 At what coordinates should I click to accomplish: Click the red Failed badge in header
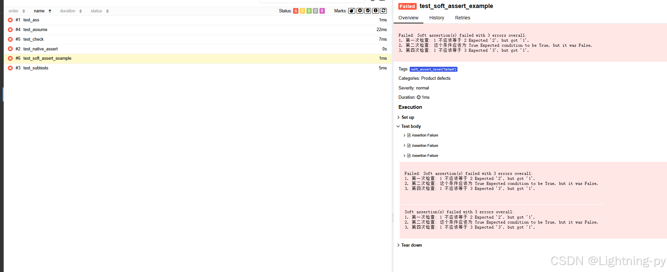[407, 6]
